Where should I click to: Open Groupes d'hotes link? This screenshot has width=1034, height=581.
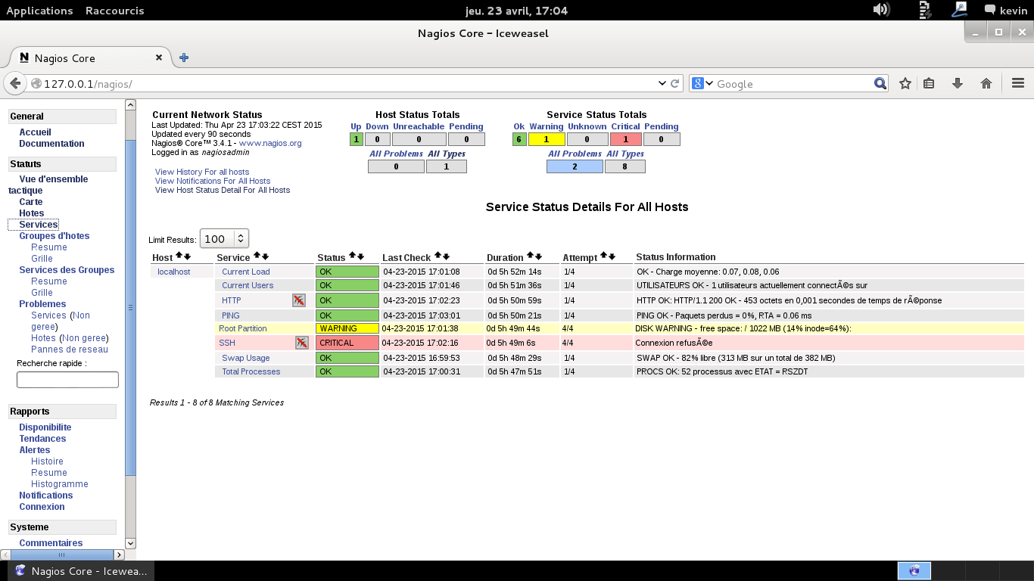54,236
